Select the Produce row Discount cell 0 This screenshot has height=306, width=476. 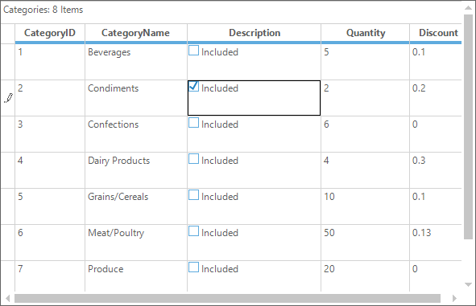(x=436, y=276)
